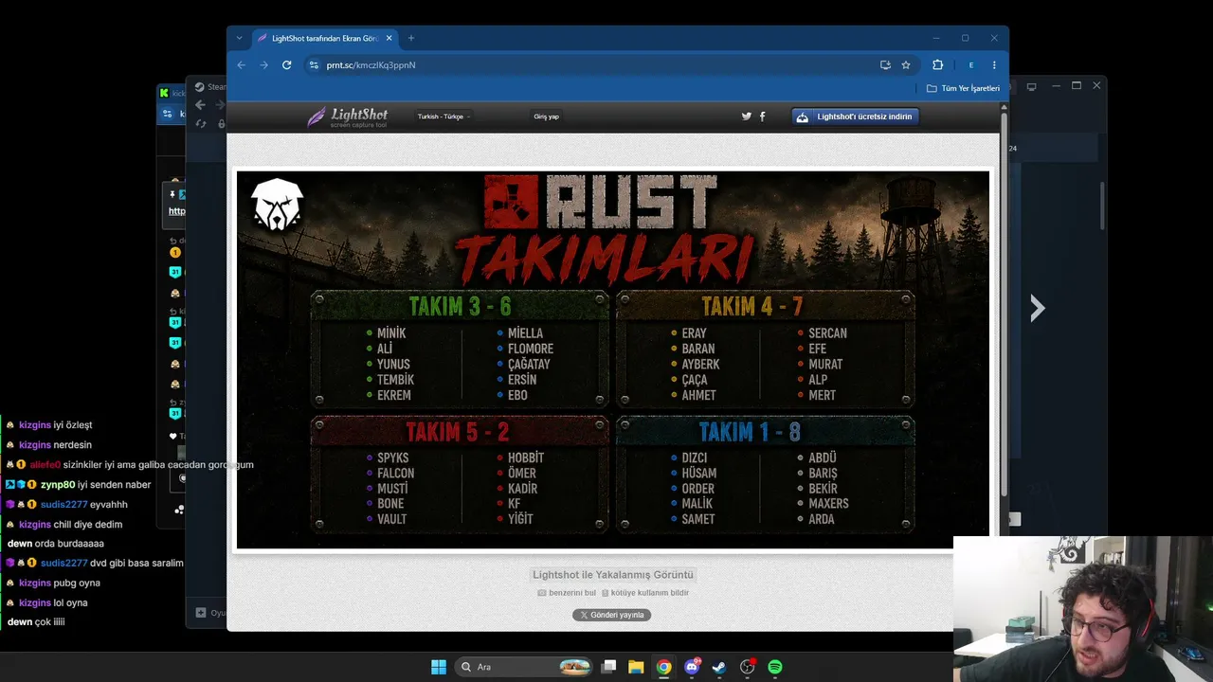Screen dimensions: 1213x682
Task: Click the Chrome taskbar icon
Action: click(x=663, y=667)
